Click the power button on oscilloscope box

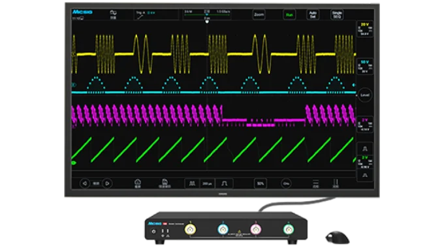tap(153, 231)
